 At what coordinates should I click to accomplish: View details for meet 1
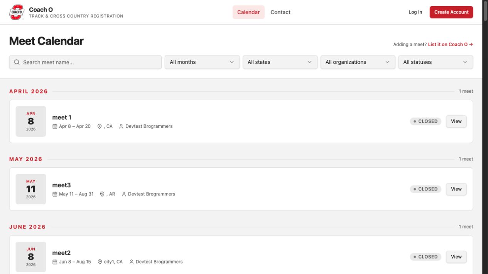(456, 122)
